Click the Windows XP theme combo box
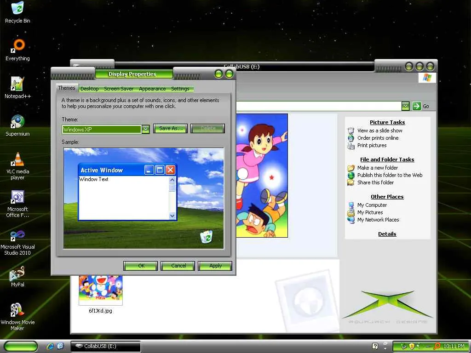Image resolution: width=471 pixels, height=353 pixels. tap(105, 129)
